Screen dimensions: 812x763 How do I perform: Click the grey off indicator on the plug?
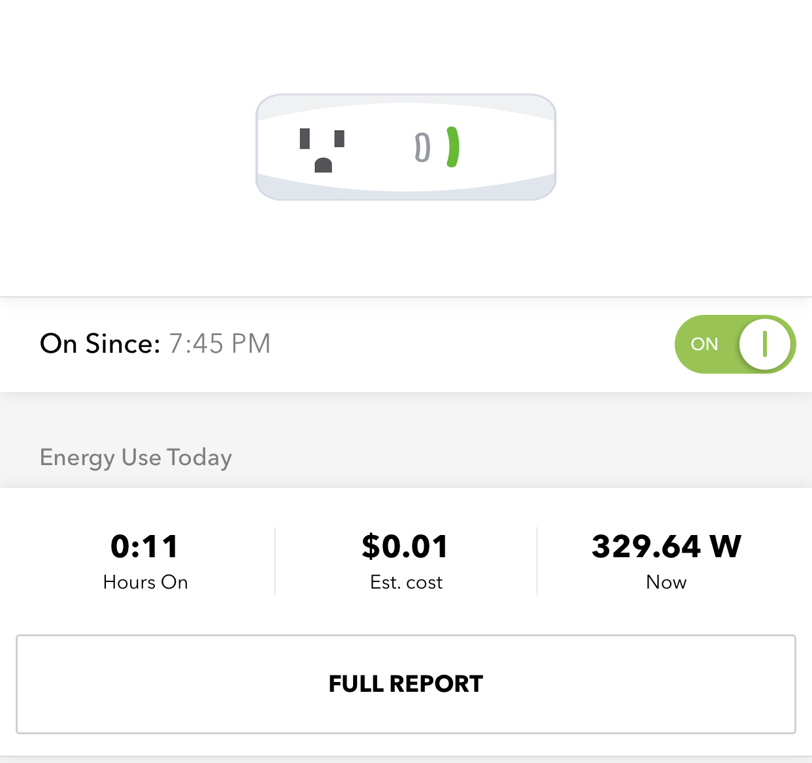point(423,148)
